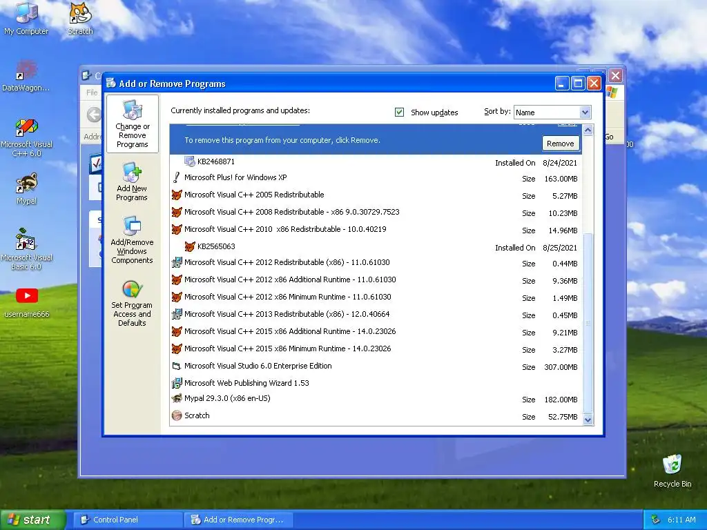The image size is (707, 530).
Task: Click the Remove button
Action: (561, 144)
